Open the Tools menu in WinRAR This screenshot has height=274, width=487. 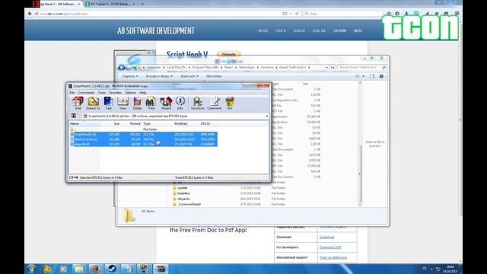click(x=101, y=93)
